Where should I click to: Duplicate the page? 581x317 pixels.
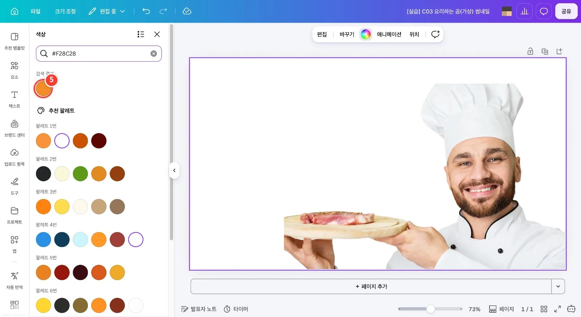[545, 51]
